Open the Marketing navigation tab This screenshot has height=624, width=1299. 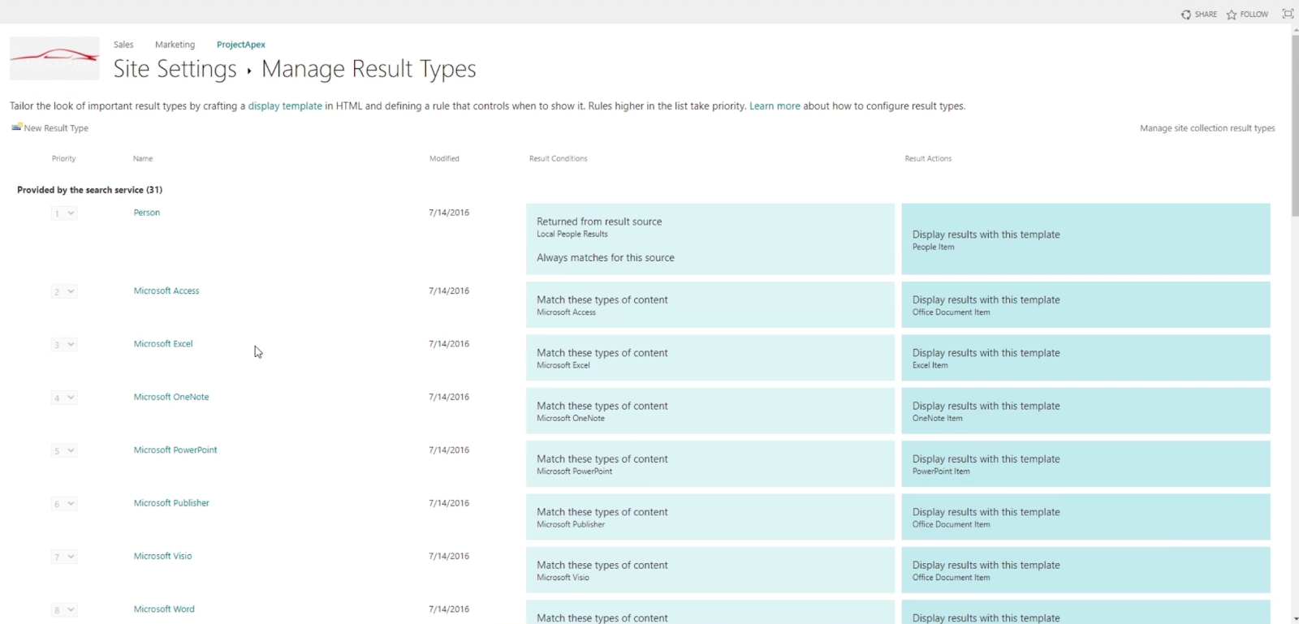[x=175, y=45]
